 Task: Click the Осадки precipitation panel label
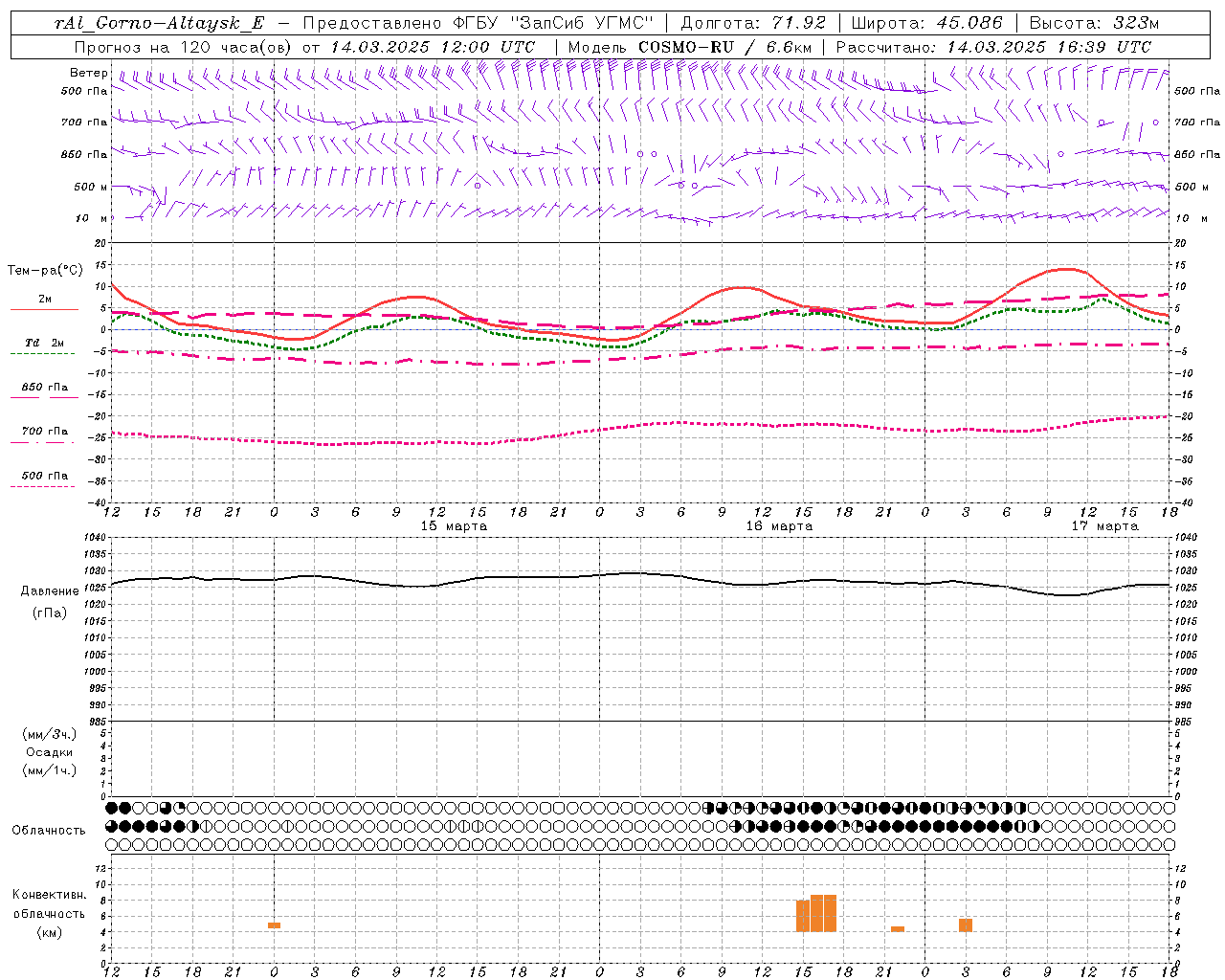coord(49,752)
